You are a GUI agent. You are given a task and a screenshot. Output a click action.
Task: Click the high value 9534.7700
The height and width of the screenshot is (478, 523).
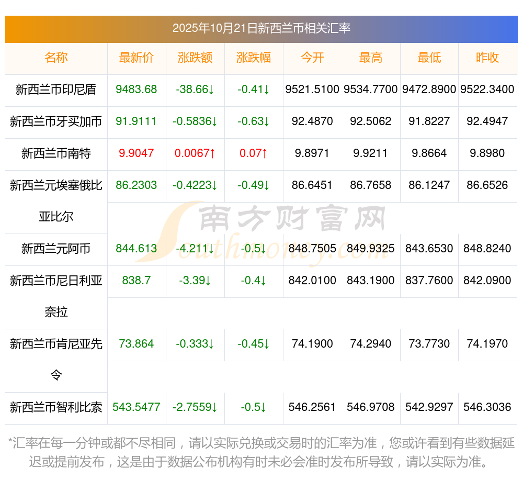371,90
